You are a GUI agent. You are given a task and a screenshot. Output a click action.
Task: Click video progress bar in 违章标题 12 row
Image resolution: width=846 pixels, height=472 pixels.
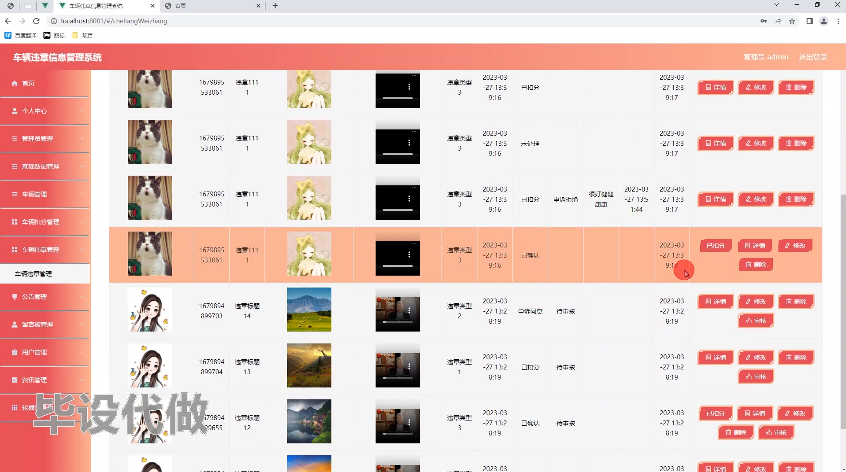pyautogui.click(x=397, y=434)
